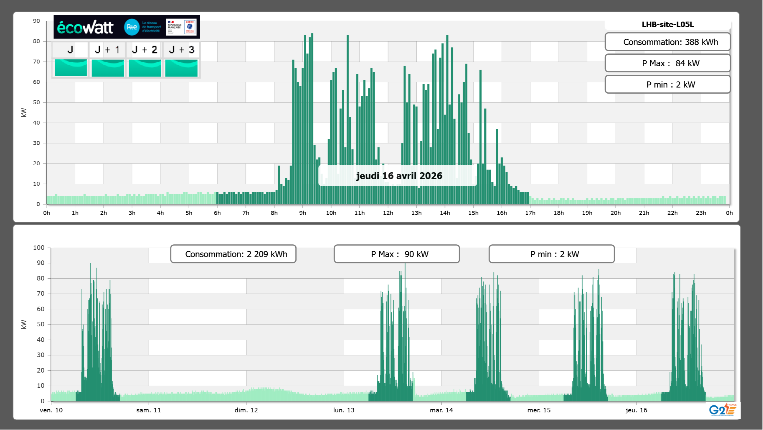Click the dim. 12 label on weekly axis
Viewport: 763px width, 430px height.
(246, 410)
